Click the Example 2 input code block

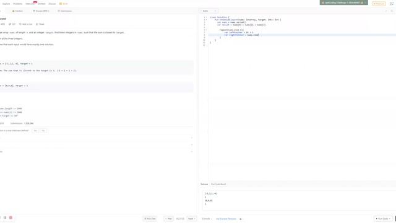[x=97, y=87]
